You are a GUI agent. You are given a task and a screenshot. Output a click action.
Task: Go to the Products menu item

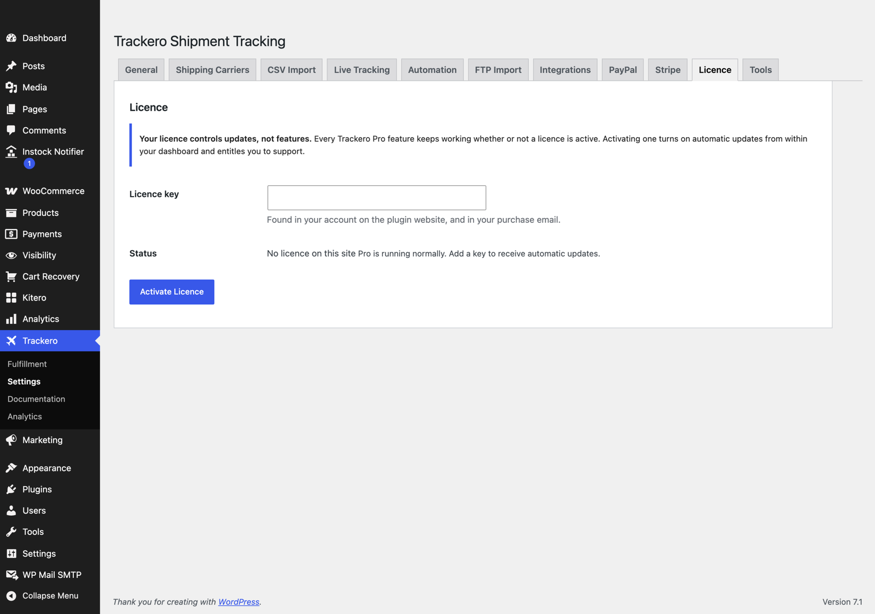50,213
